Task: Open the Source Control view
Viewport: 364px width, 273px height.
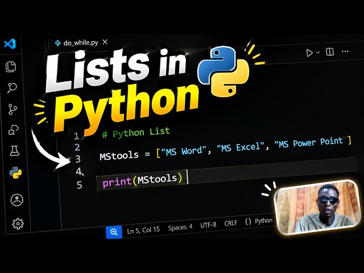Action: pos(13,109)
